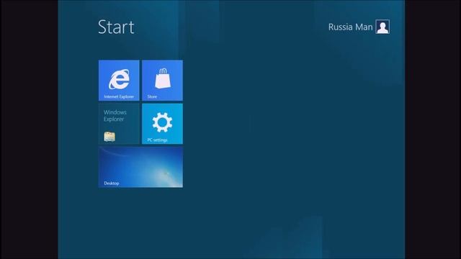
Task: Open the Windows Explorer tile
Action: tap(119, 124)
